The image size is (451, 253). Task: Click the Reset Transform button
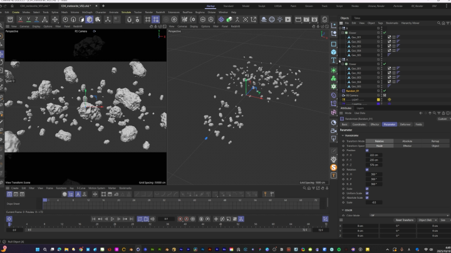(404, 220)
